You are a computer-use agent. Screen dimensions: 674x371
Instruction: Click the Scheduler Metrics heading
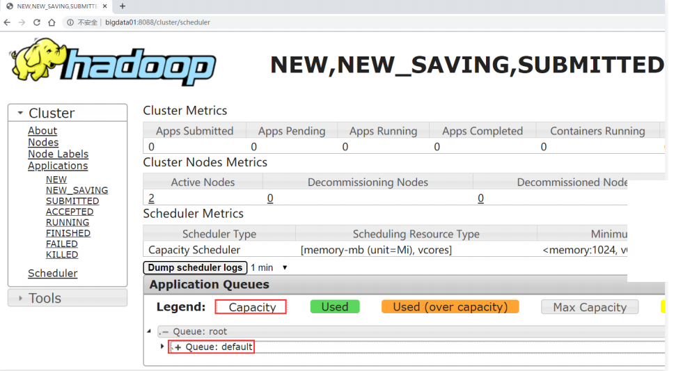coord(193,214)
